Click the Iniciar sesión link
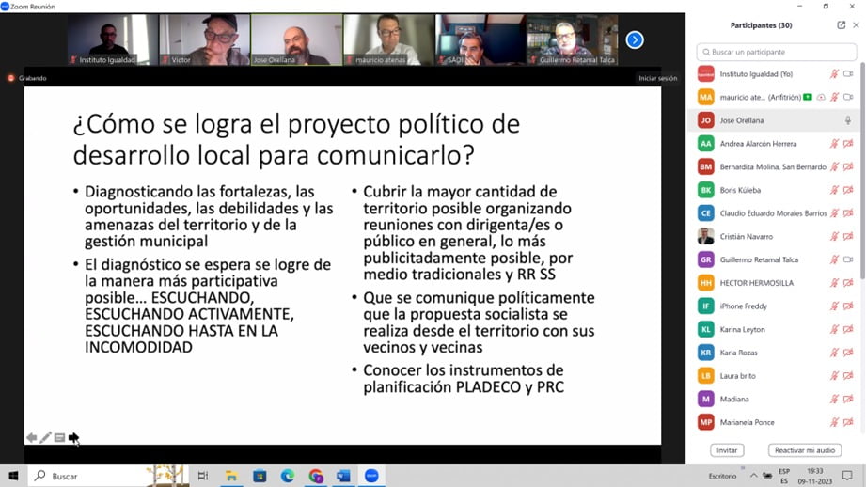The width and height of the screenshot is (866, 487). point(657,78)
